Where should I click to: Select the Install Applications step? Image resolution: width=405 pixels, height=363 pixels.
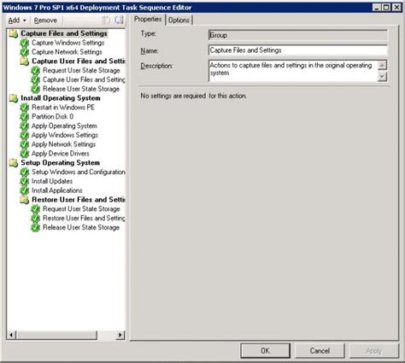(57, 190)
